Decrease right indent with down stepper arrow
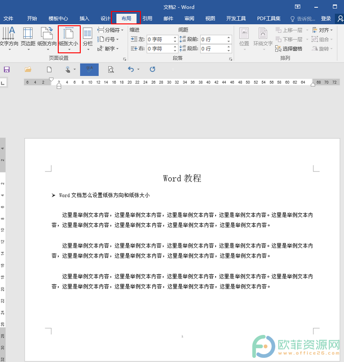344x362 pixels. tap(175, 51)
